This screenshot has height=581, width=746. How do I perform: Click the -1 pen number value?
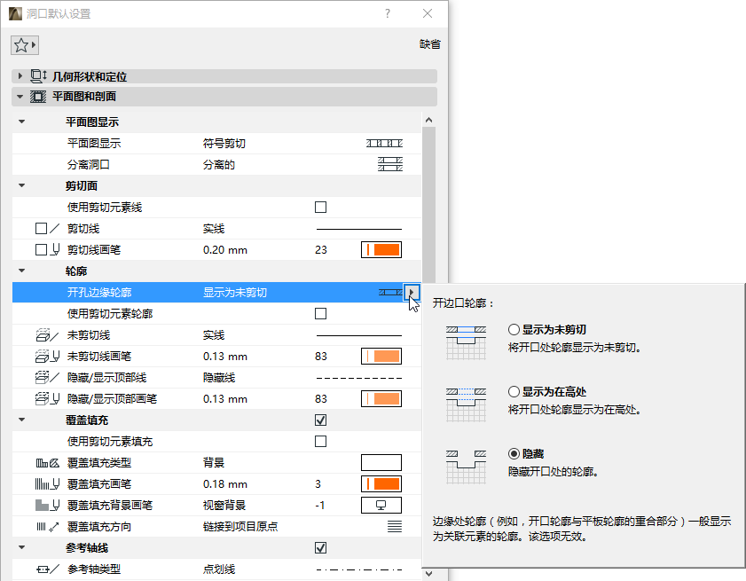pos(320,505)
